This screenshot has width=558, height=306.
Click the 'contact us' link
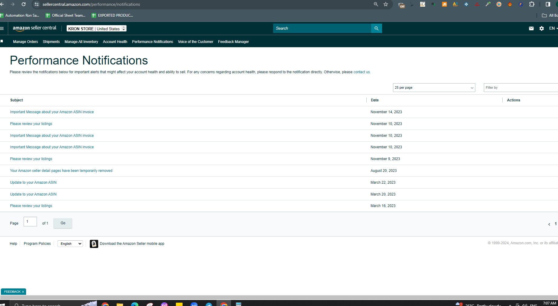pos(362,72)
